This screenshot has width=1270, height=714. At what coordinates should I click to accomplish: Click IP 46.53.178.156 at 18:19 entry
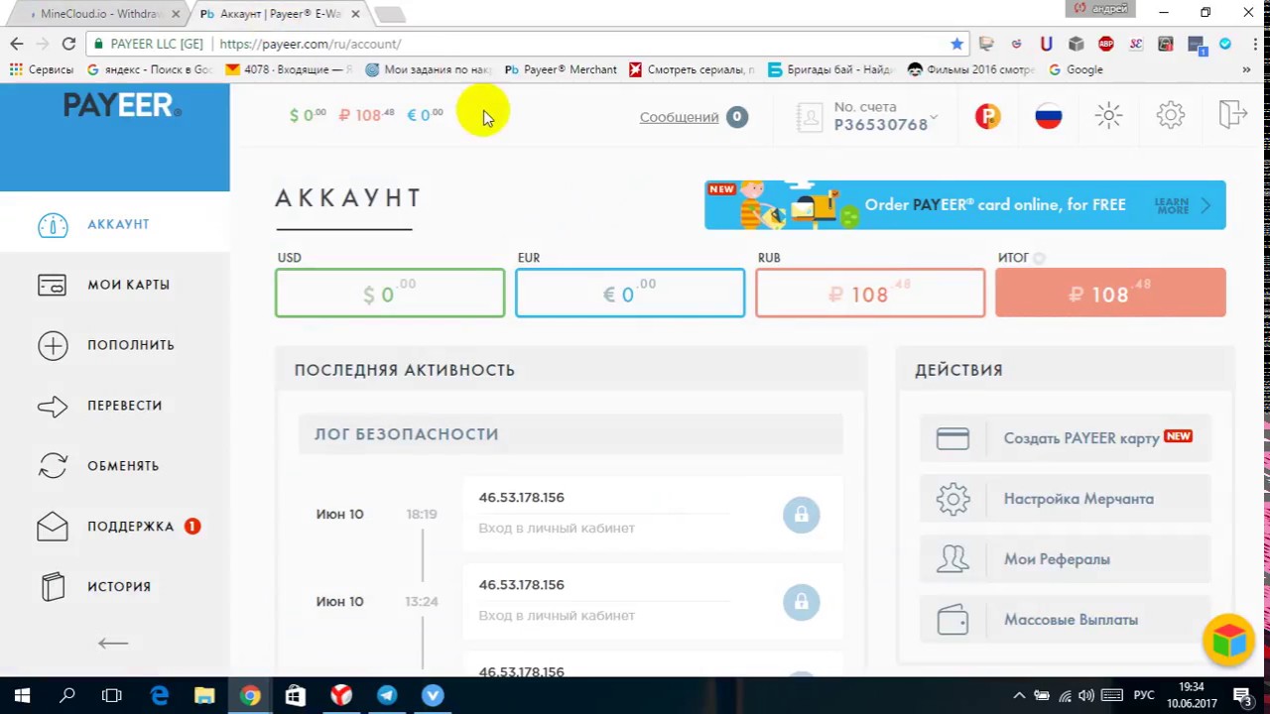click(x=521, y=498)
